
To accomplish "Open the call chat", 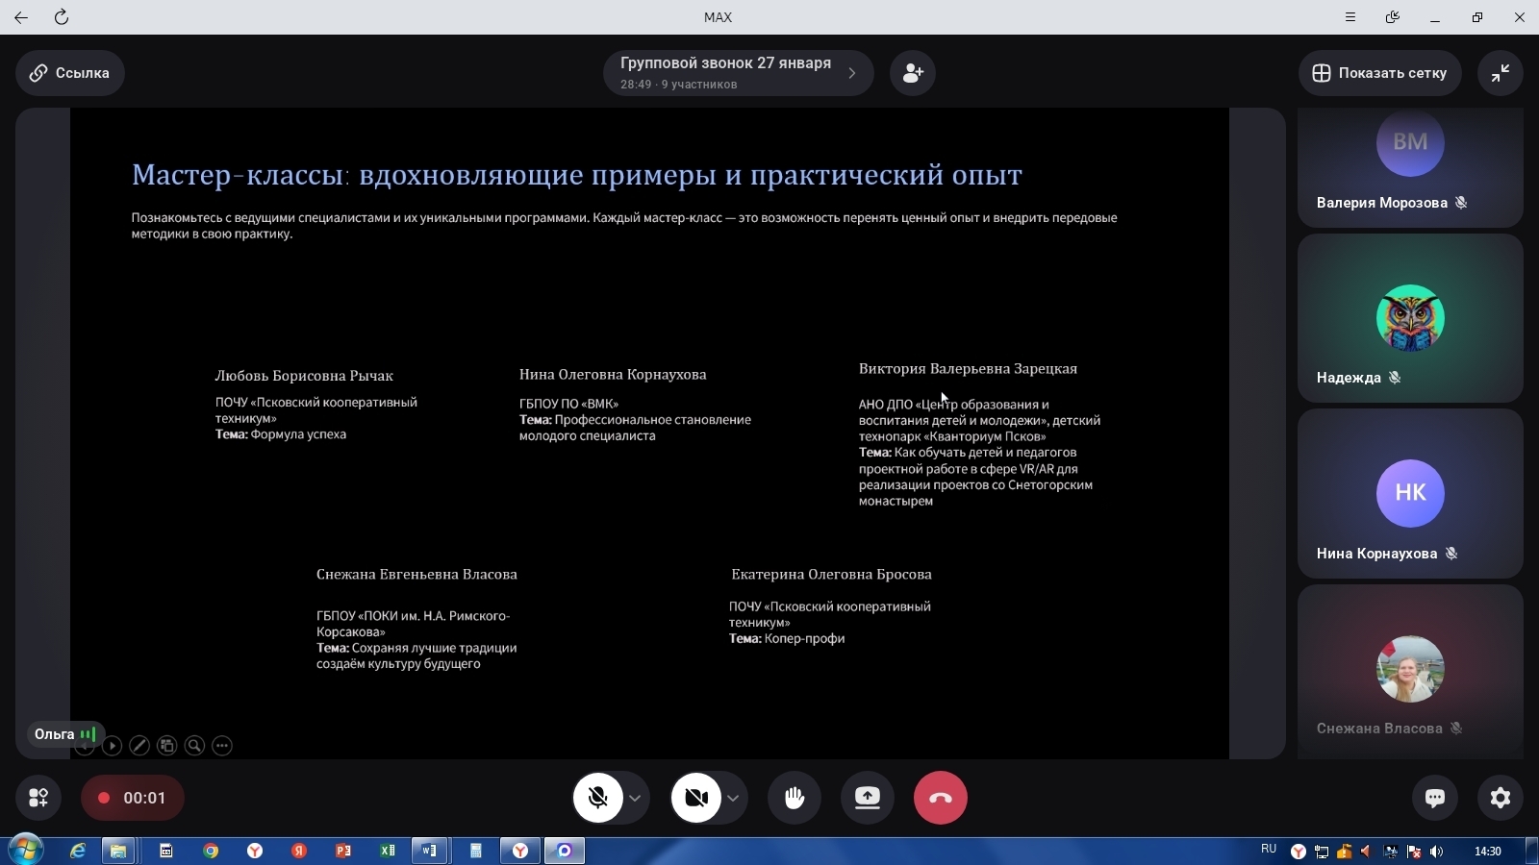I will click(1434, 798).
